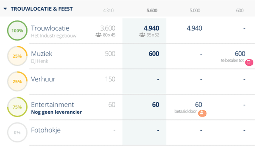
Task: Open the Trouwlocatie budget item
Action: pyautogui.click(x=50, y=28)
